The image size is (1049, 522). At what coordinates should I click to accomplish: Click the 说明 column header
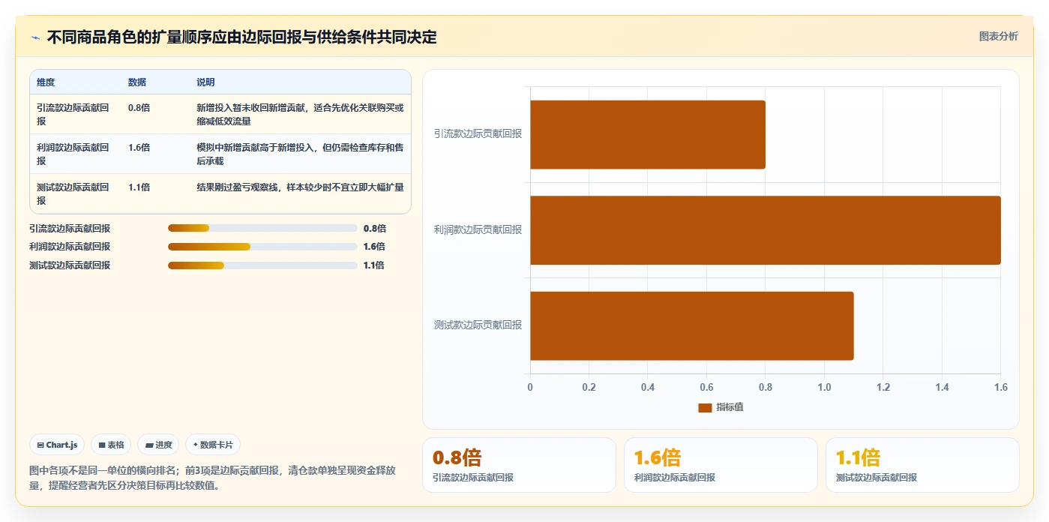[205, 82]
